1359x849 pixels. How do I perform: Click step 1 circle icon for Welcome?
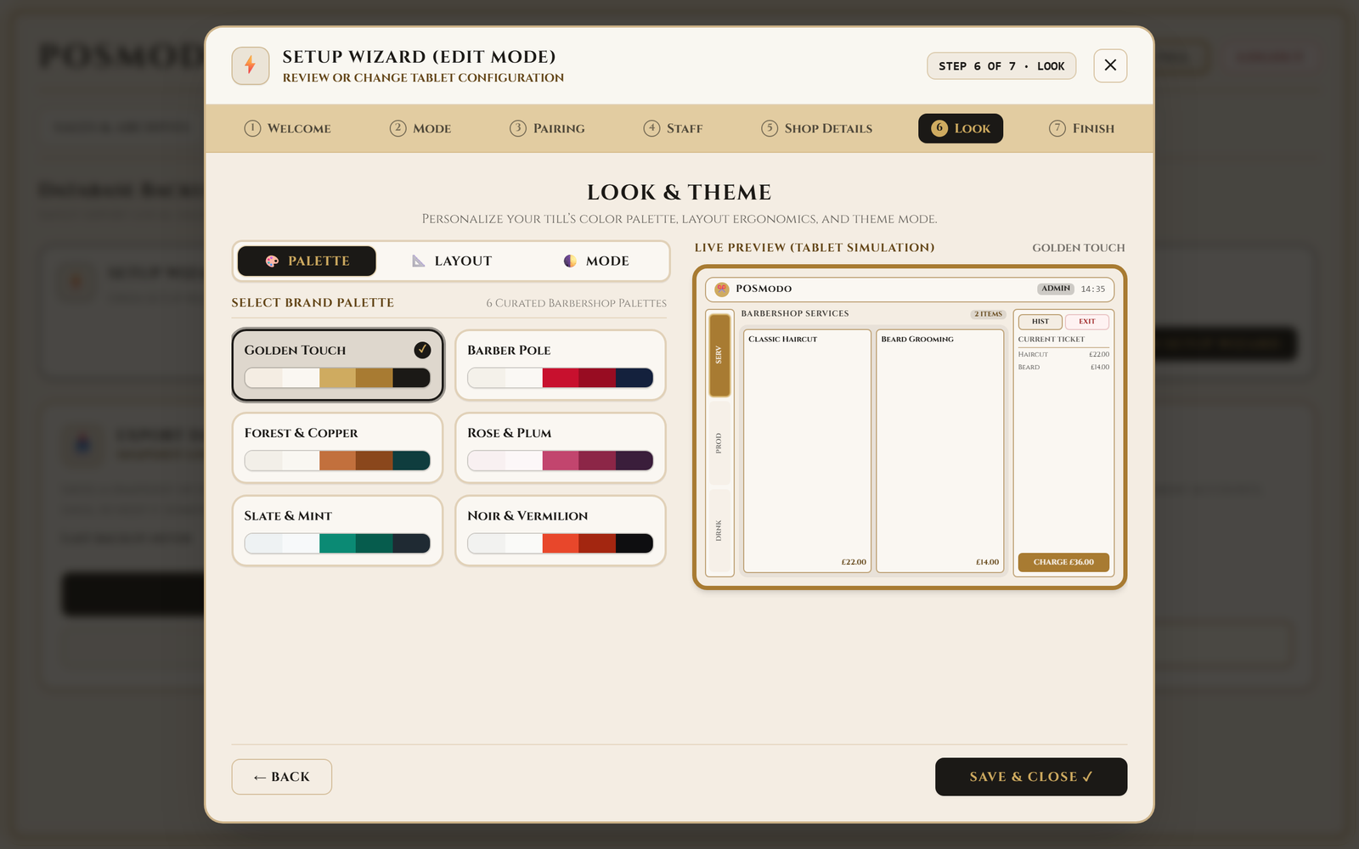point(252,128)
